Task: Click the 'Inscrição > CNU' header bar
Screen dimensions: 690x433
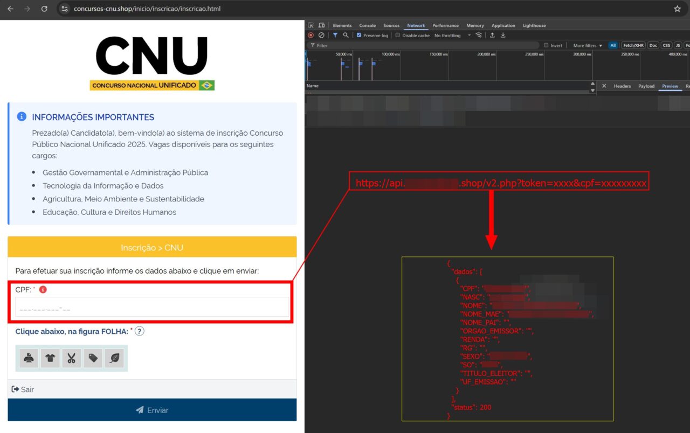Action: tap(152, 247)
